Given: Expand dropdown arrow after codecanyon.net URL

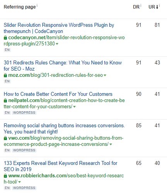Looking at the screenshot, I should coord(57,44).
